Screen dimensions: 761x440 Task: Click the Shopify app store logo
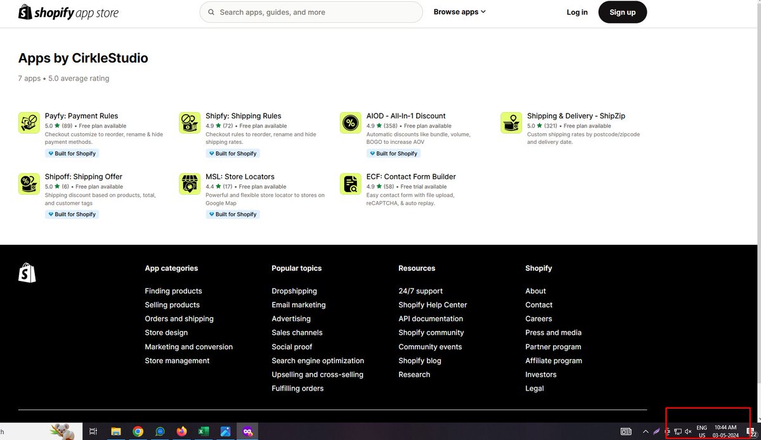coord(68,12)
